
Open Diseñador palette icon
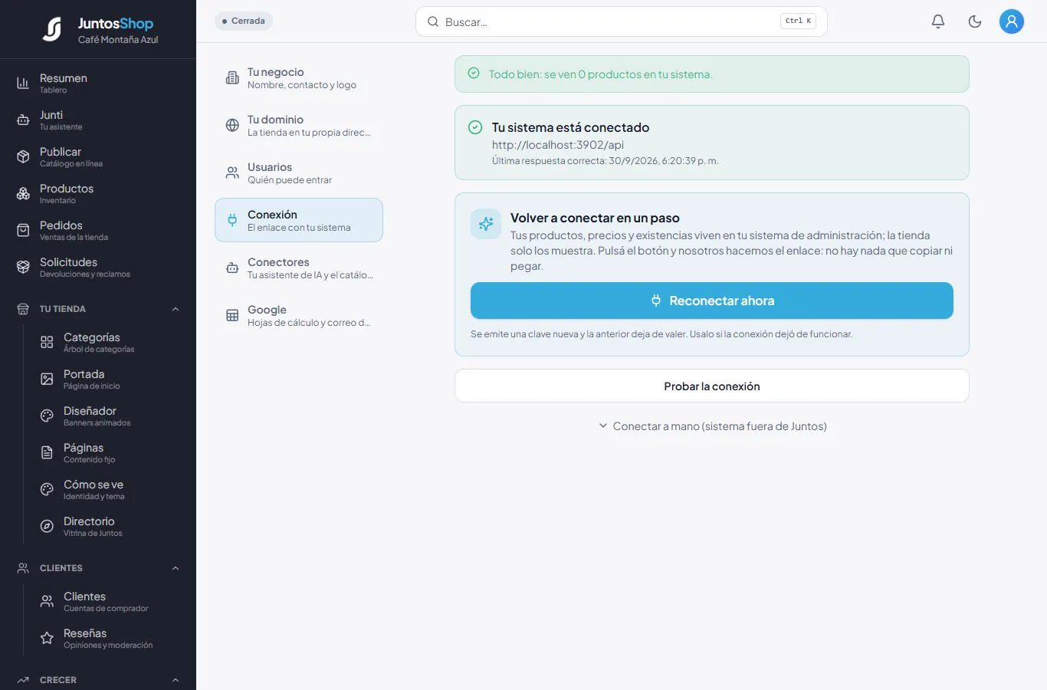point(47,416)
